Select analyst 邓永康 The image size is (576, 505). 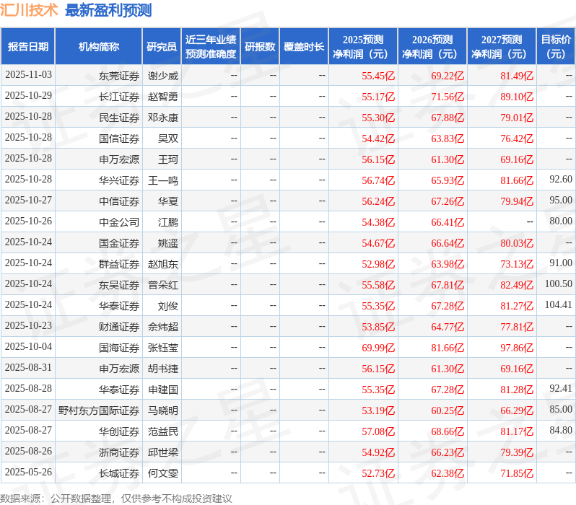tap(163, 118)
